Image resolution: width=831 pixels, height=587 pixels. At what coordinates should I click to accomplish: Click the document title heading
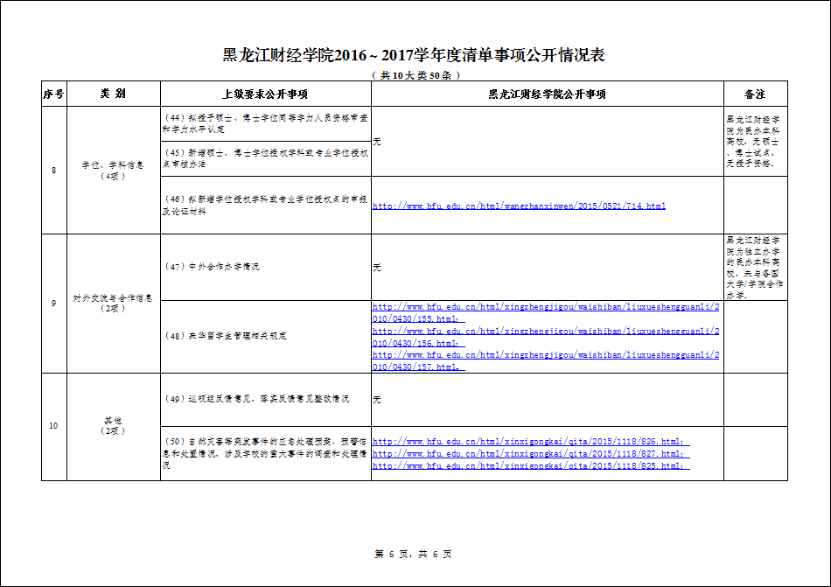pyautogui.click(x=415, y=56)
